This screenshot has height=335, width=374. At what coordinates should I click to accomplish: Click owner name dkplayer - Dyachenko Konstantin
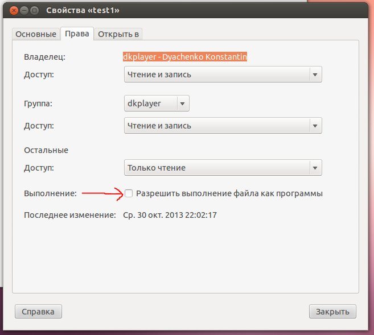(x=185, y=57)
